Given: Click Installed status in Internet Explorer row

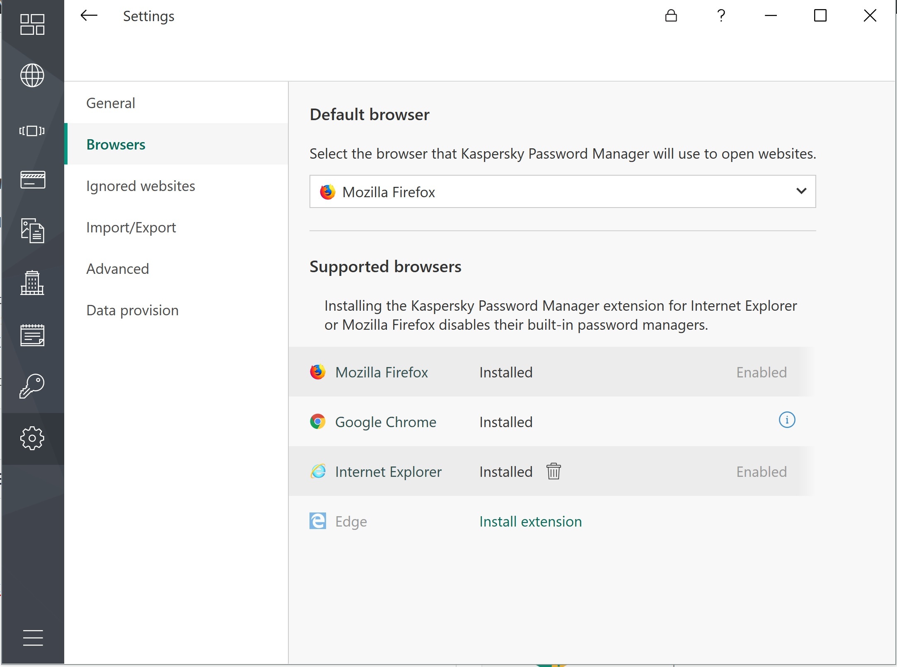Looking at the screenshot, I should [506, 471].
